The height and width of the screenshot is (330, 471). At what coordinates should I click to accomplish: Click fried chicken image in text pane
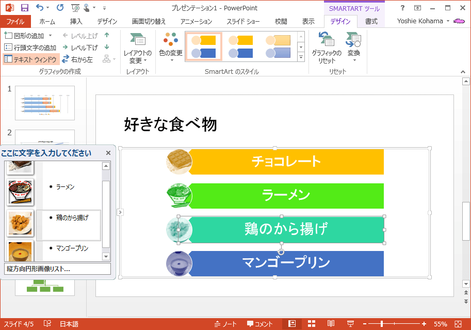pyautogui.click(x=20, y=223)
